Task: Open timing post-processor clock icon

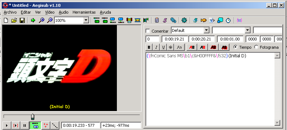Action: pos(228,20)
